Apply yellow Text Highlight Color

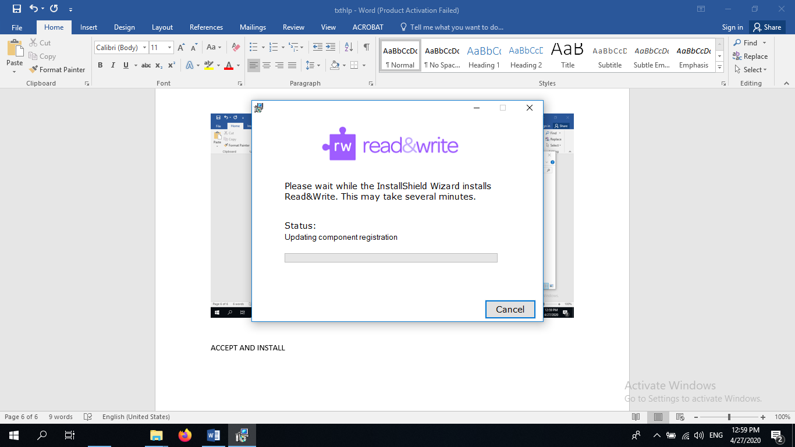pos(209,65)
